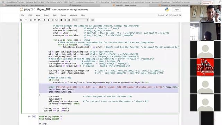Paste cells below icon
Screen dimensions: 222x125
(x=39, y=20)
